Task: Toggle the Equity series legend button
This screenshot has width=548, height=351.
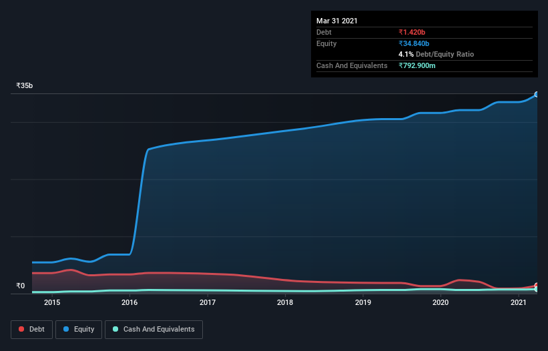Action: pyautogui.click(x=79, y=330)
